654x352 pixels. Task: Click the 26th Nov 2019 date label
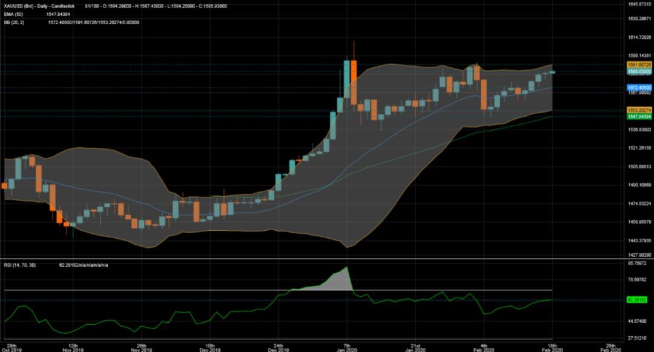(141, 348)
